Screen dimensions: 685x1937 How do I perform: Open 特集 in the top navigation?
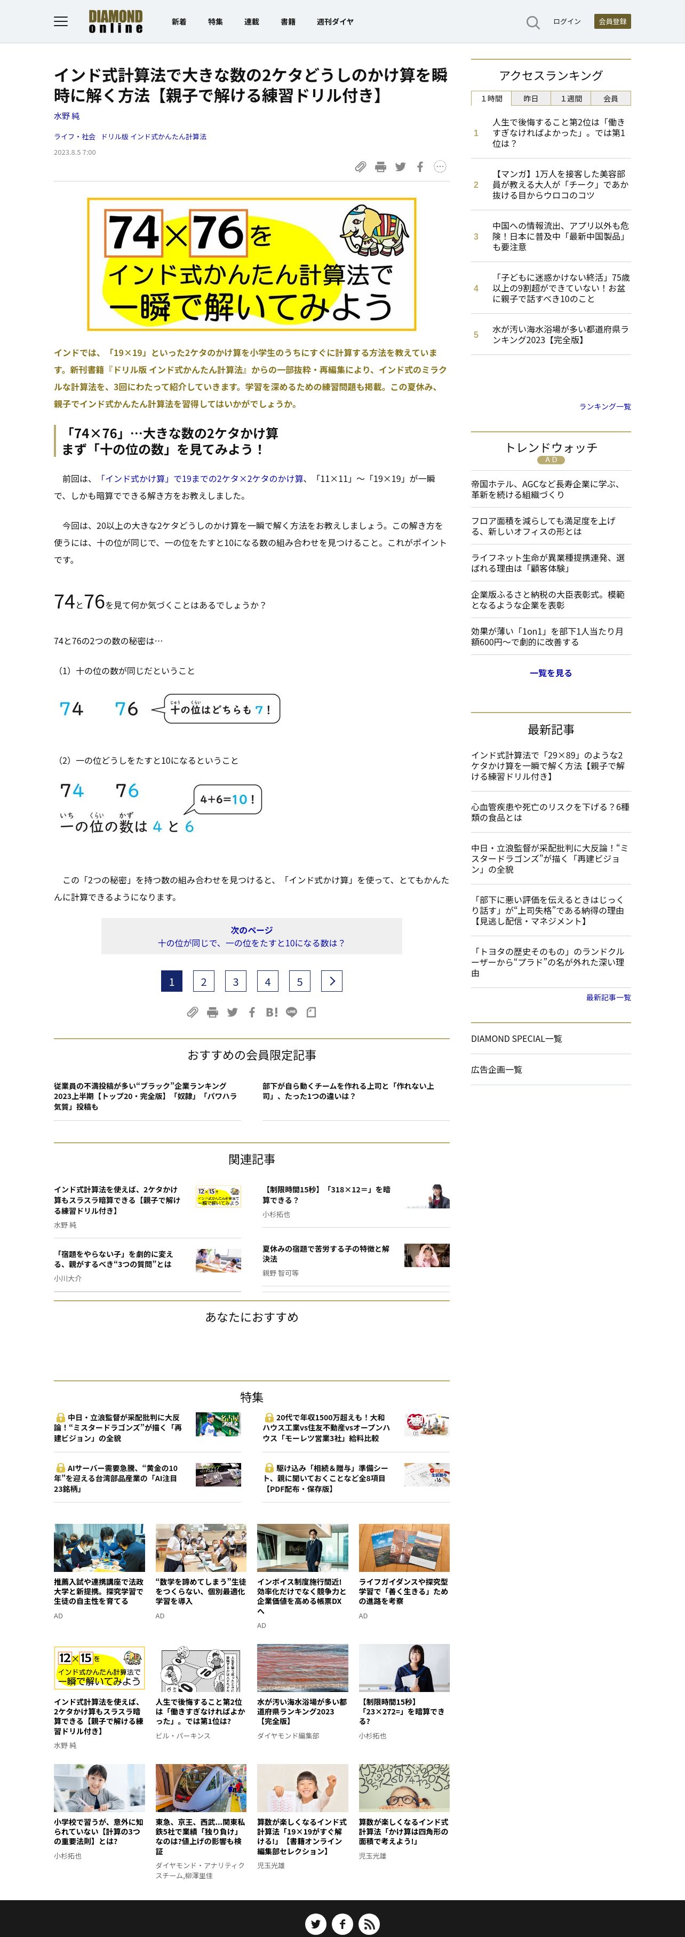(x=215, y=22)
